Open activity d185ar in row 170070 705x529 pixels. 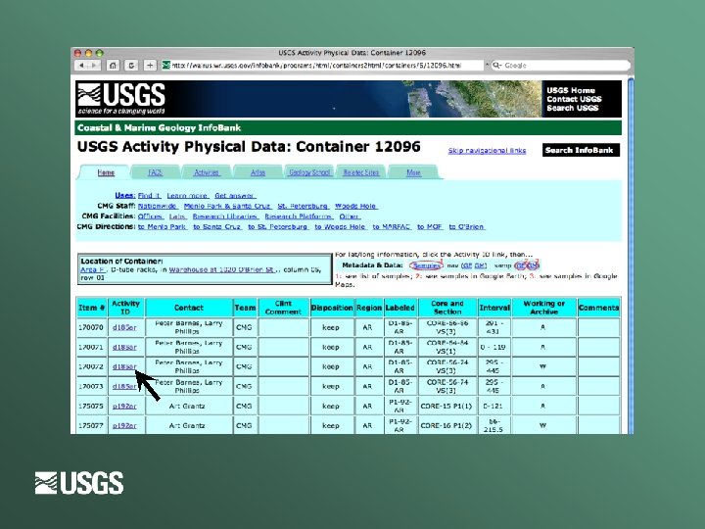click(124, 327)
